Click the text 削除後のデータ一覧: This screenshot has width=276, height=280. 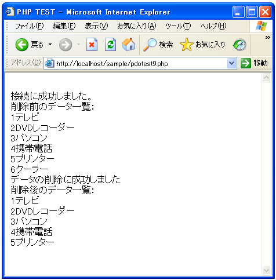click(52, 190)
